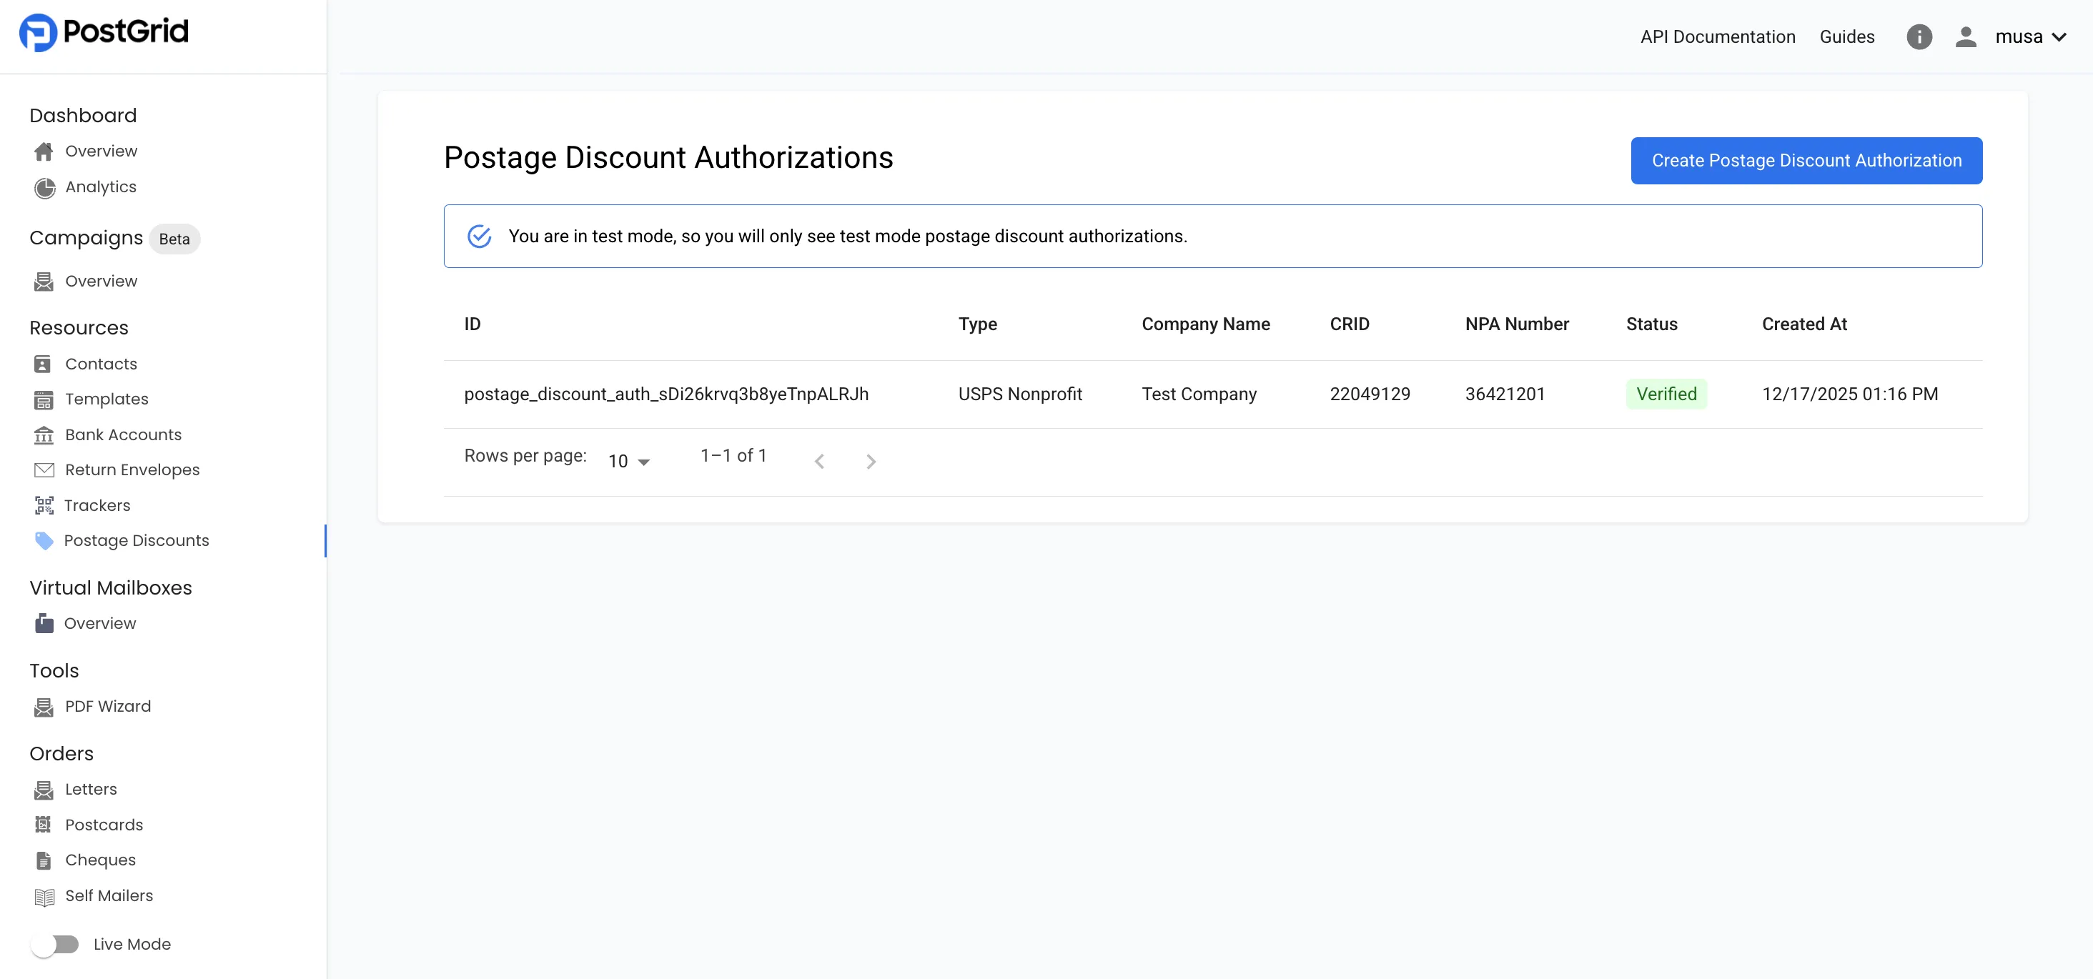This screenshot has width=2093, height=979.
Task: Open the Trackers section
Action: [x=97, y=505]
